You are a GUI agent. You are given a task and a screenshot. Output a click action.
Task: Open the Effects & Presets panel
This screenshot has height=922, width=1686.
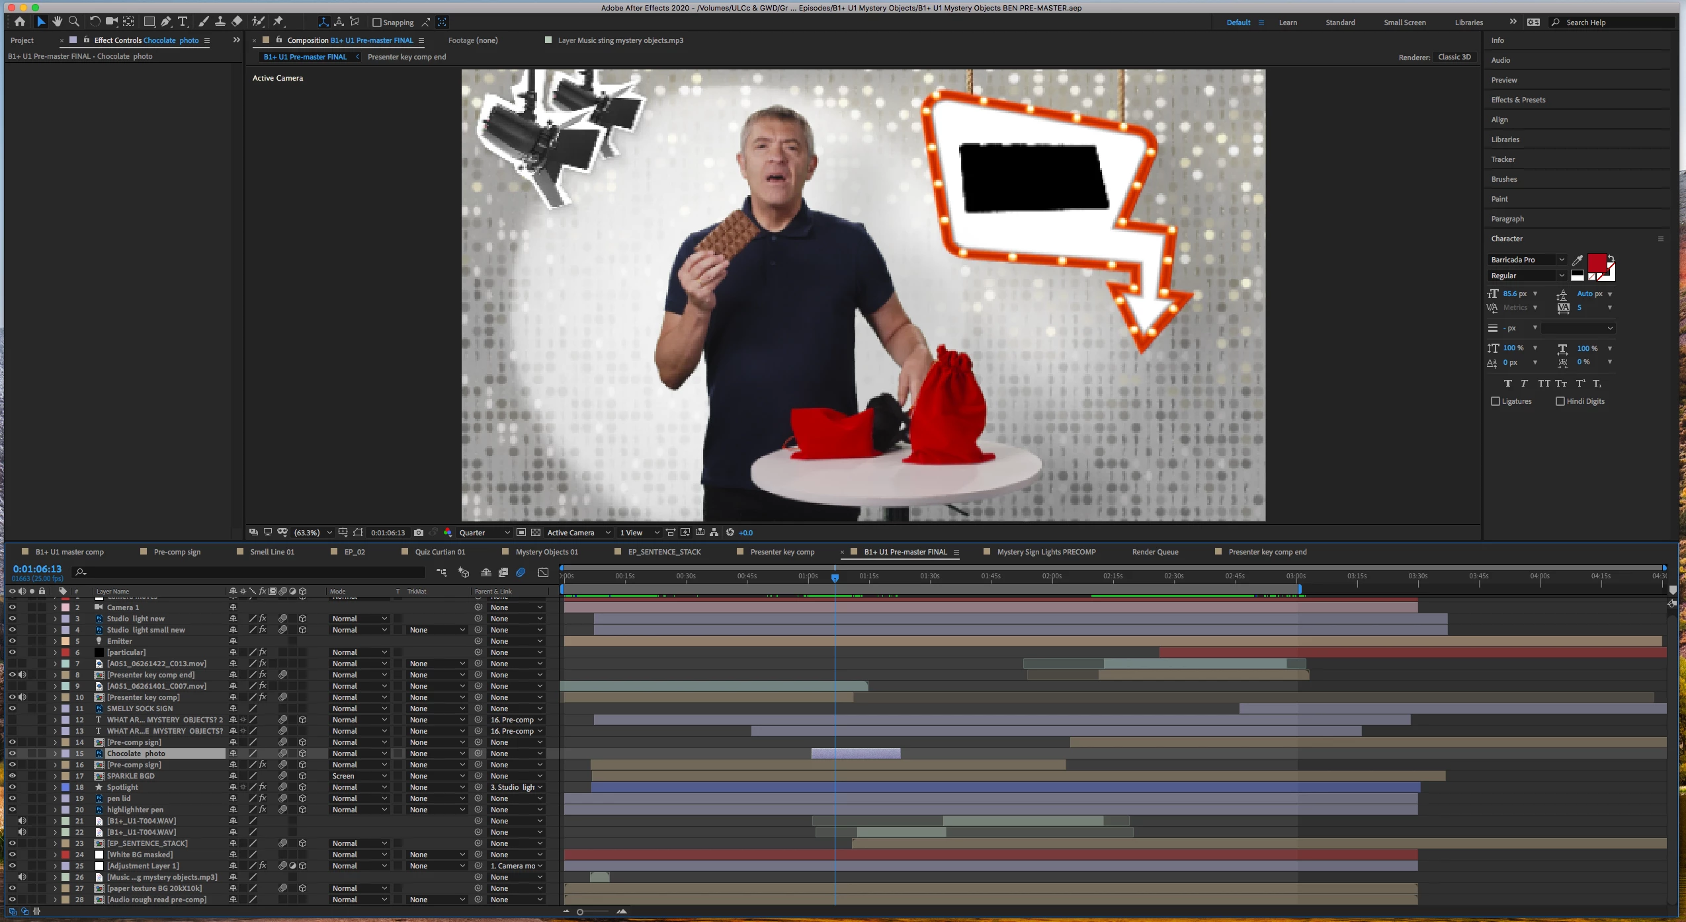(1518, 100)
